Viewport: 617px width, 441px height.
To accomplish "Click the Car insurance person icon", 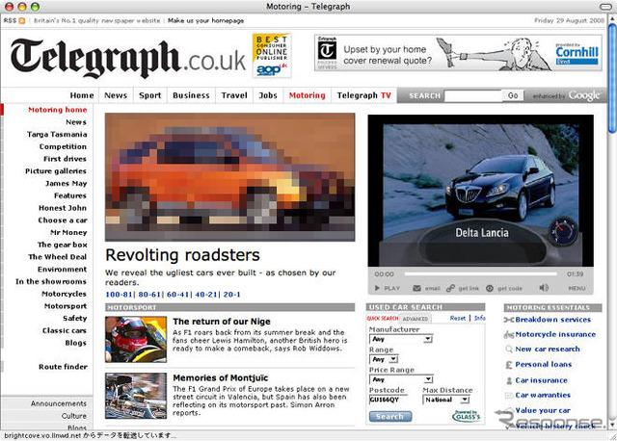I will [x=509, y=380].
